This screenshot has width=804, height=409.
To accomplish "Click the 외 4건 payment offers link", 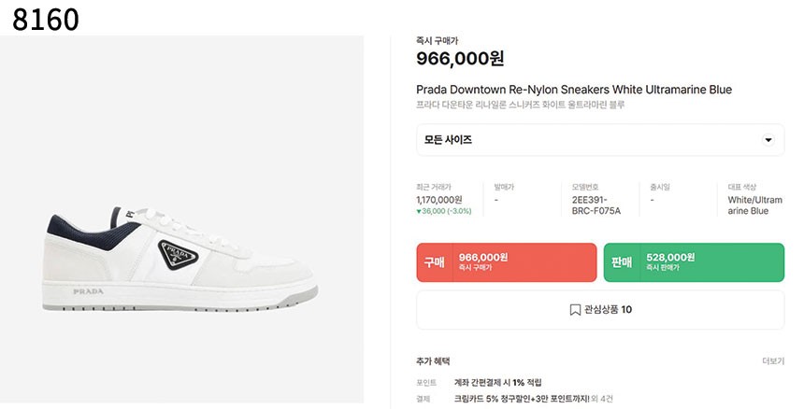I will 601,399.
